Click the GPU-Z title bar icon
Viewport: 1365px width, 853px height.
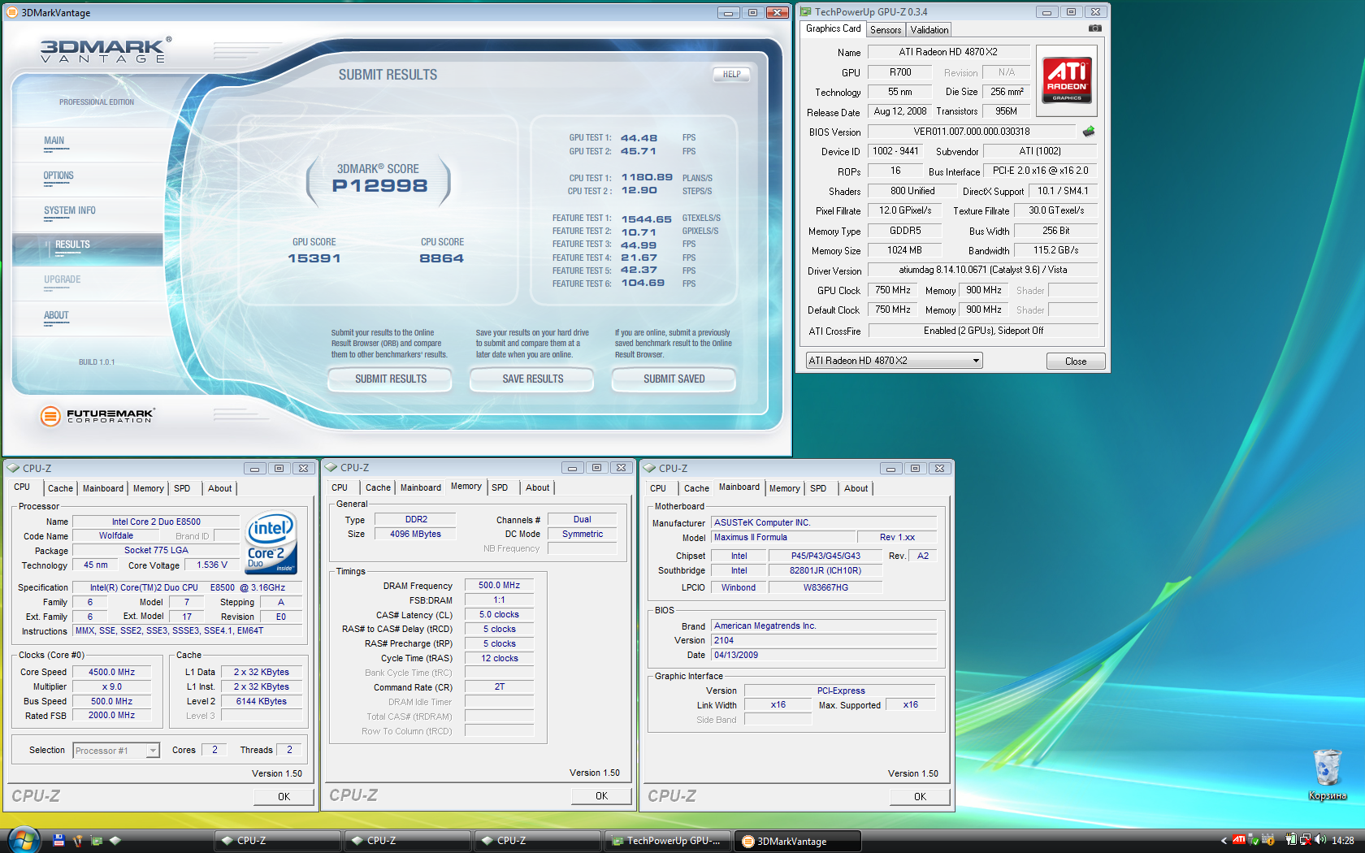(x=806, y=11)
